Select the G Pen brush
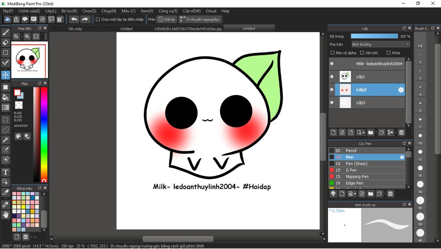This screenshot has height=249, width=441. click(x=367, y=170)
